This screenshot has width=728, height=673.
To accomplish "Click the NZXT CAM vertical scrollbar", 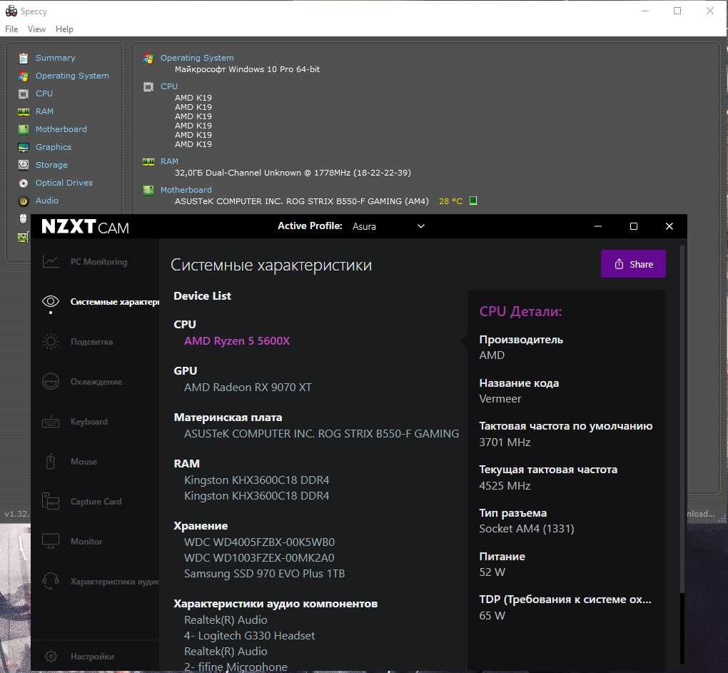I will pos(682,418).
